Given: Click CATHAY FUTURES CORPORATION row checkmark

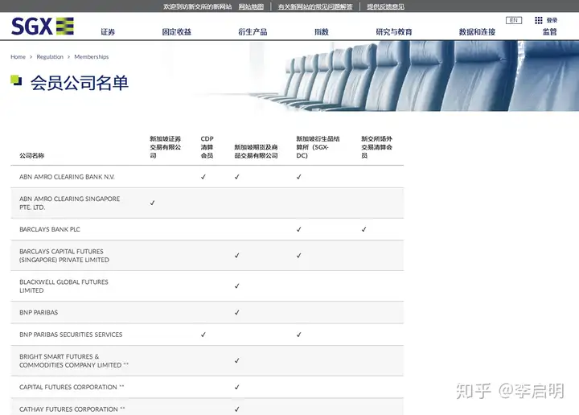Looking at the screenshot, I should 236,409.
